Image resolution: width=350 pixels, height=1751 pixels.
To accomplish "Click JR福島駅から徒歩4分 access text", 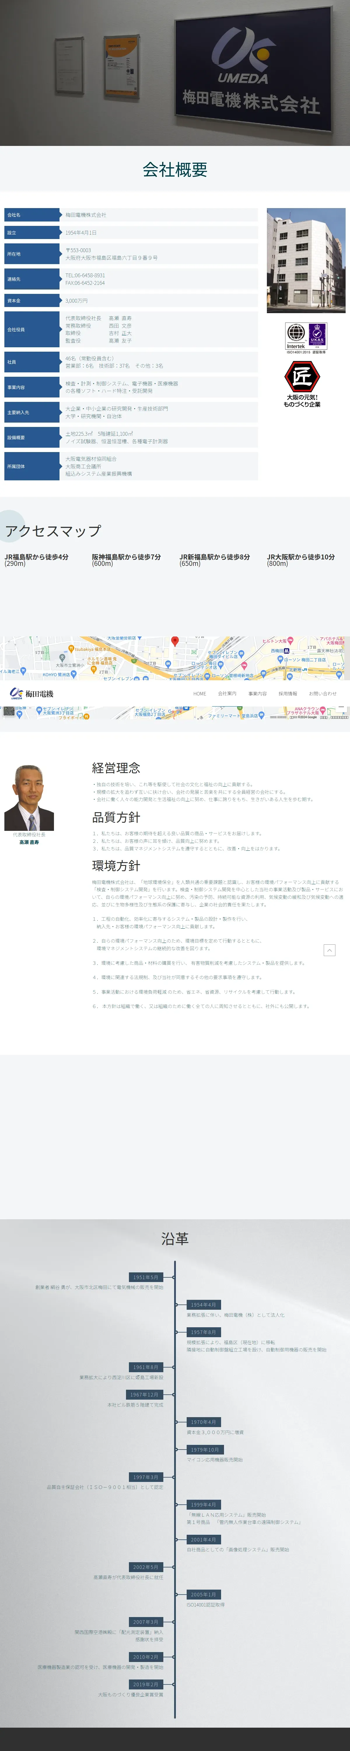I will pyautogui.click(x=37, y=557).
